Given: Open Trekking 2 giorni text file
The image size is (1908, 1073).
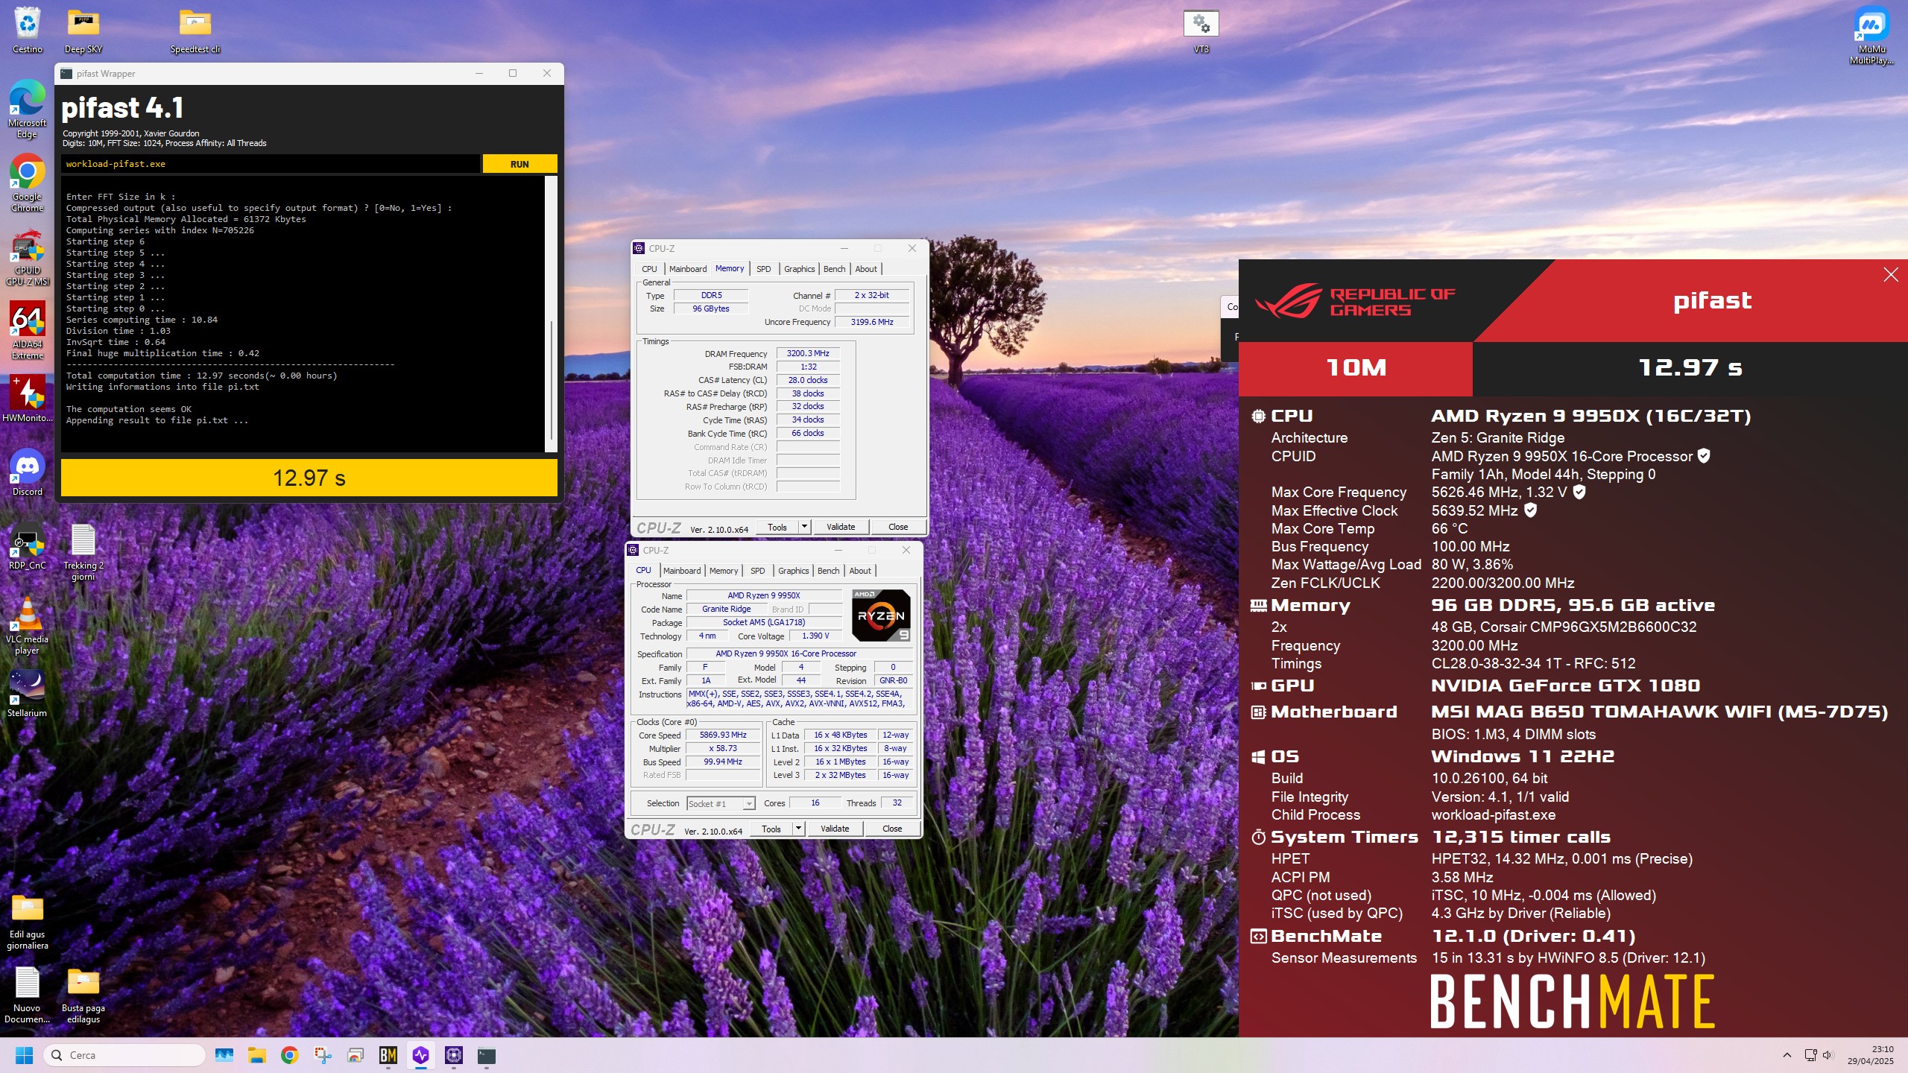Looking at the screenshot, I should (83, 551).
